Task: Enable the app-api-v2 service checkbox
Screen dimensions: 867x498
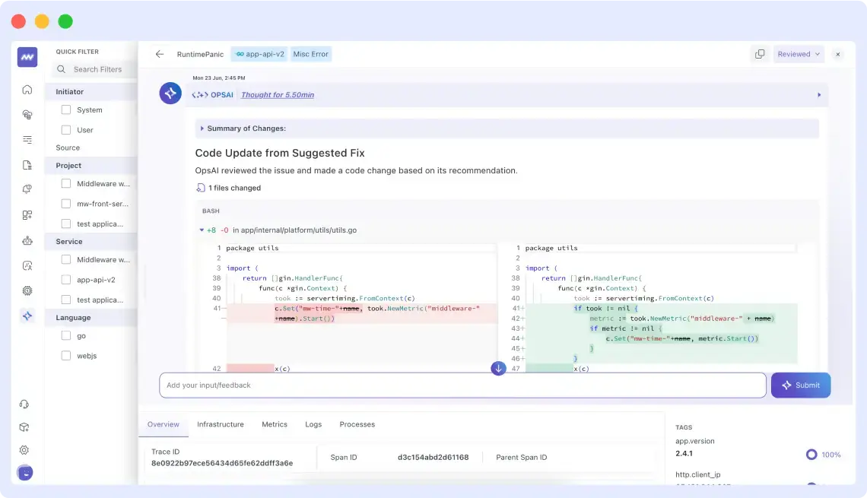Action: point(66,279)
